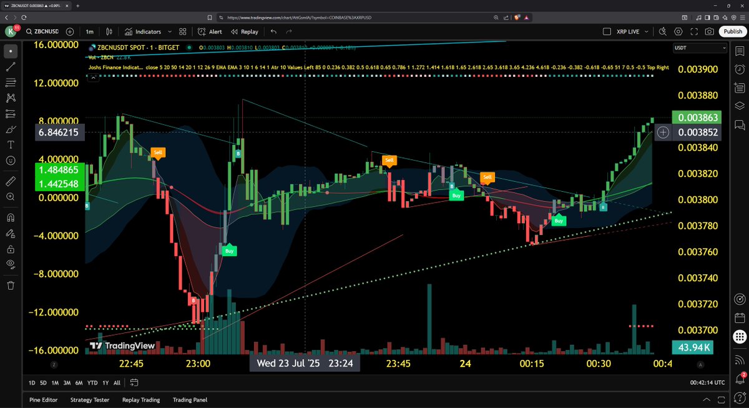Open the forecasting and measurement tools
The width and height of the screenshot is (749, 408).
(11, 114)
